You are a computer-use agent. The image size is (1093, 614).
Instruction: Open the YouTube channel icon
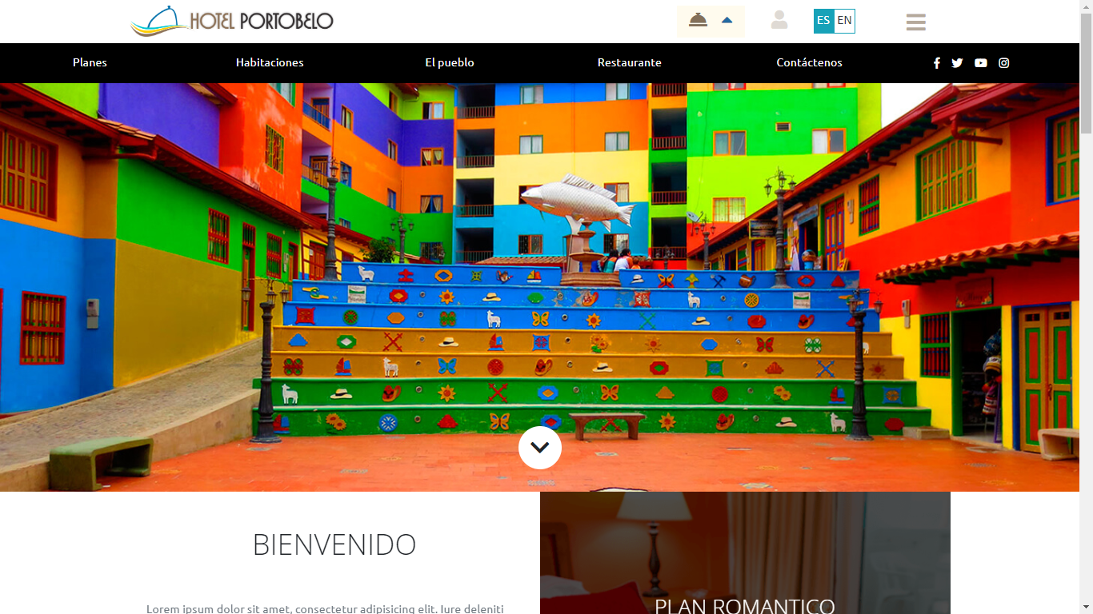[981, 63]
